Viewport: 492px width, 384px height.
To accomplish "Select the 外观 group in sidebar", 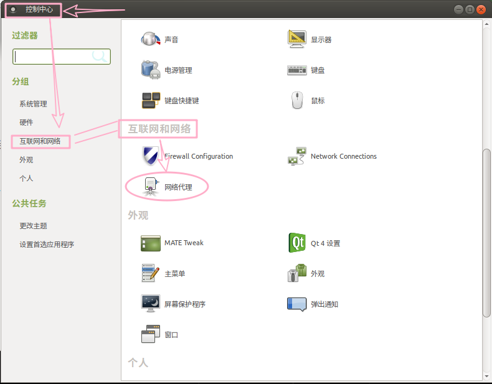I will [x=26, y=159].
